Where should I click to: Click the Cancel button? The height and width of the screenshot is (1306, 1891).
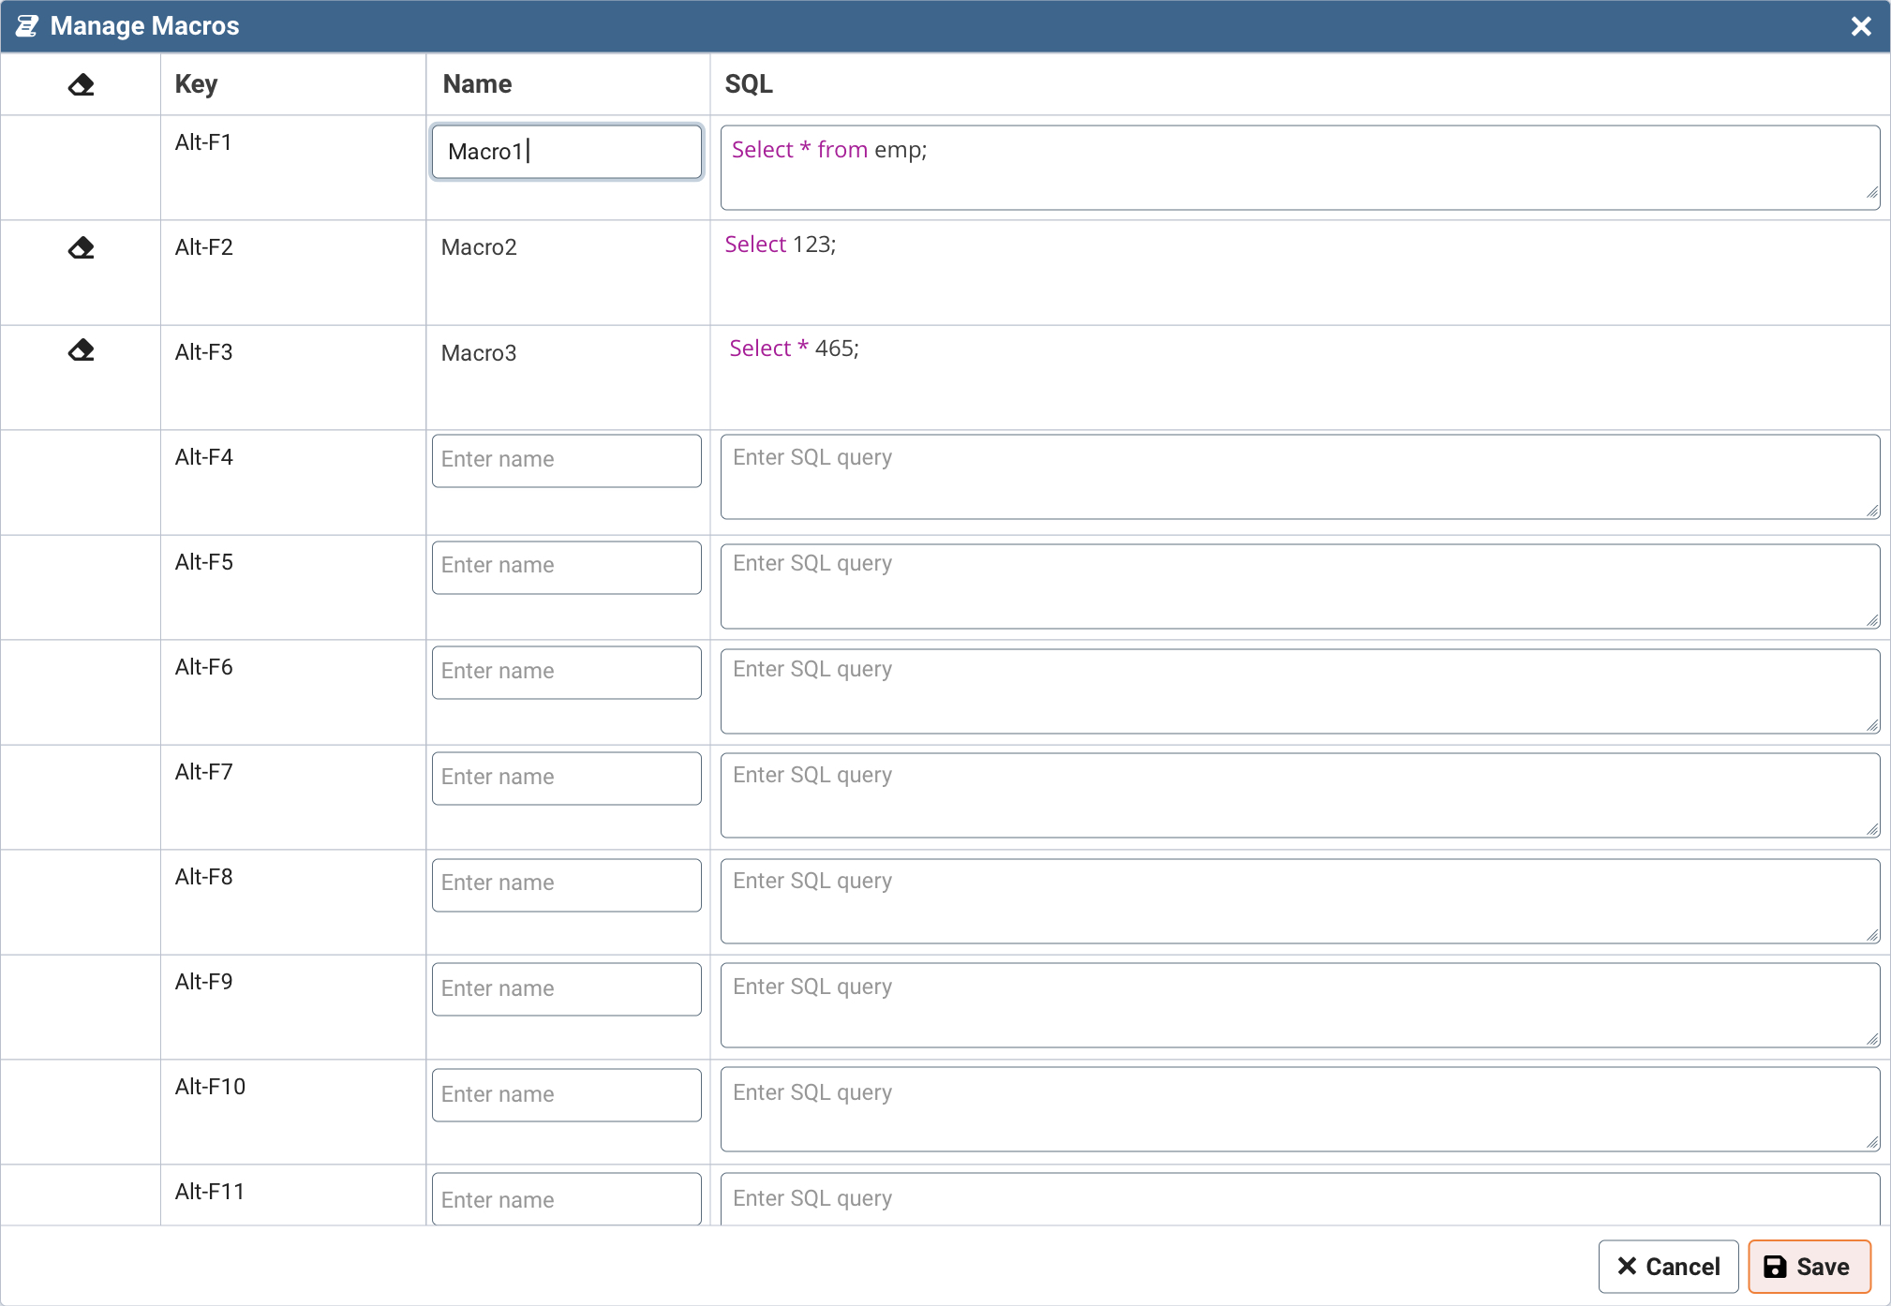(x=1668, y=1267)
